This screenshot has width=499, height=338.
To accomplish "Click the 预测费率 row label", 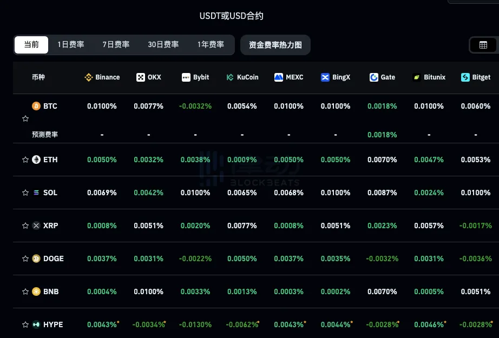I will (45, 135).
